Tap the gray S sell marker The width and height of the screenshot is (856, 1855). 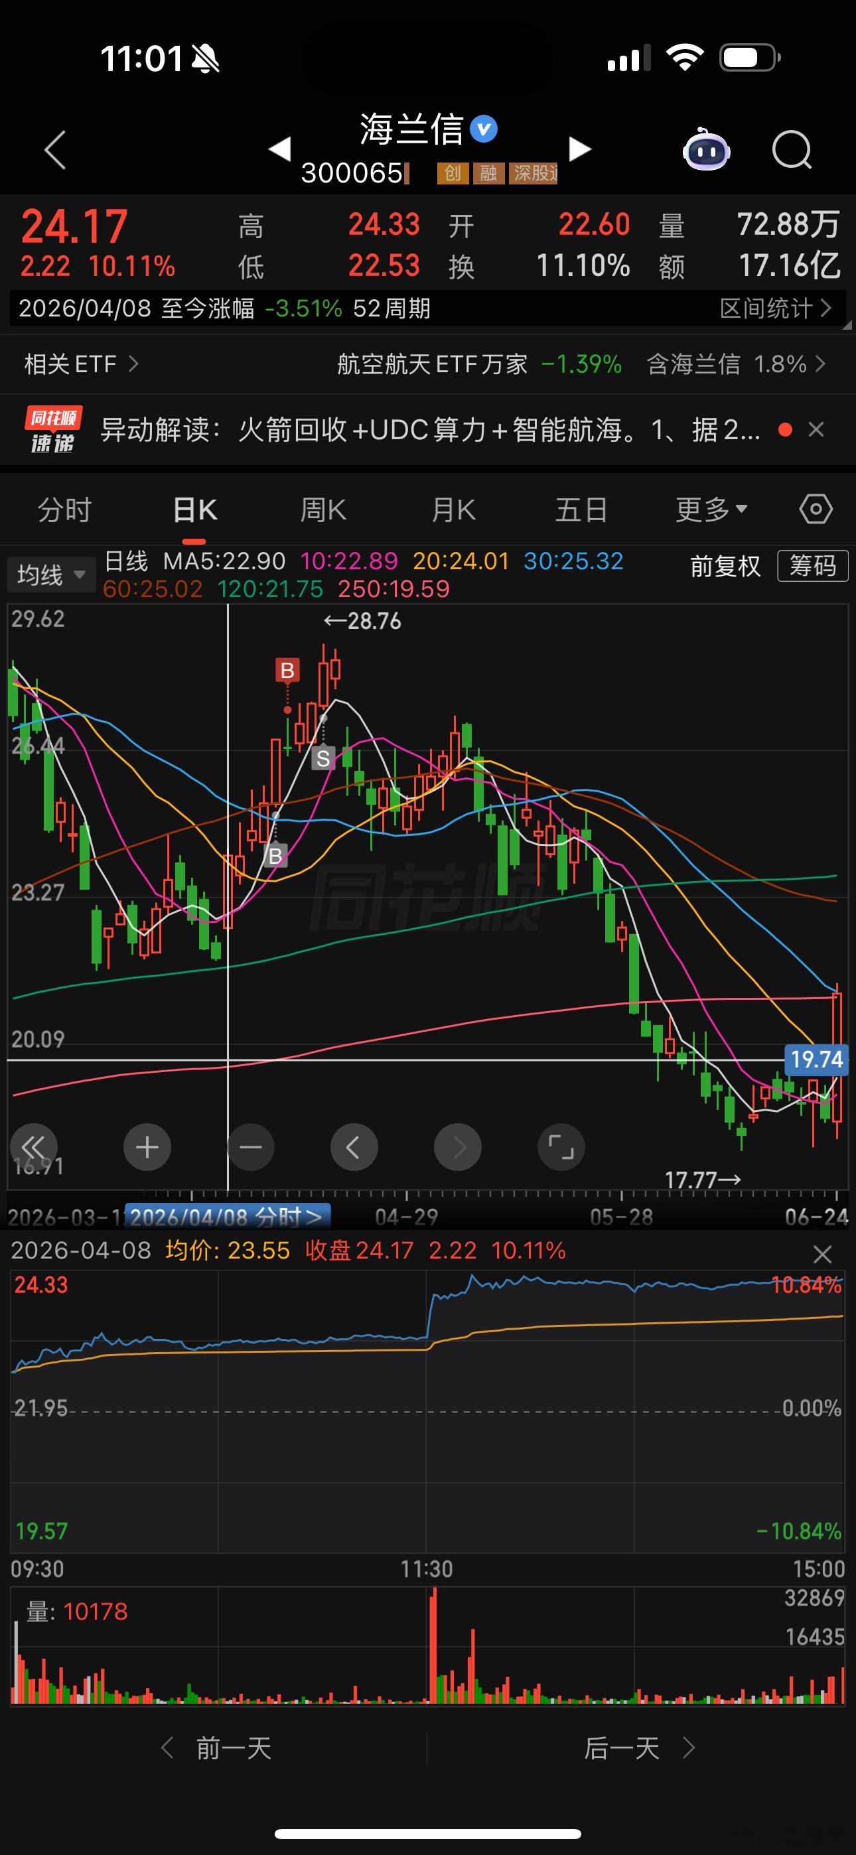click(322, 758)
